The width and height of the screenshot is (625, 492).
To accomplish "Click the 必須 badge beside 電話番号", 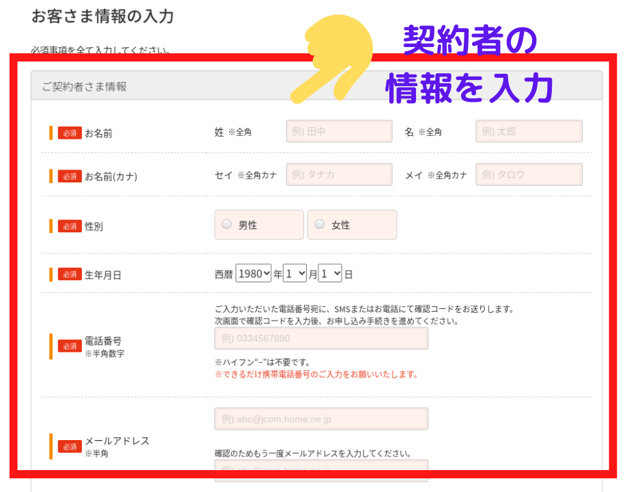I will pos(70,346).
